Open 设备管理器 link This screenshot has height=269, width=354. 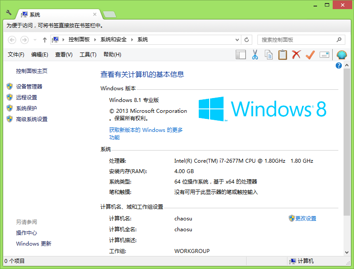point(29,86)
